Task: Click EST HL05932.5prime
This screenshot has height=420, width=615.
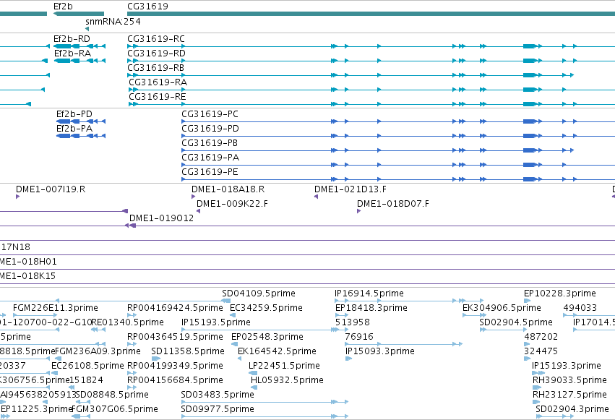Action: point(287,381)
